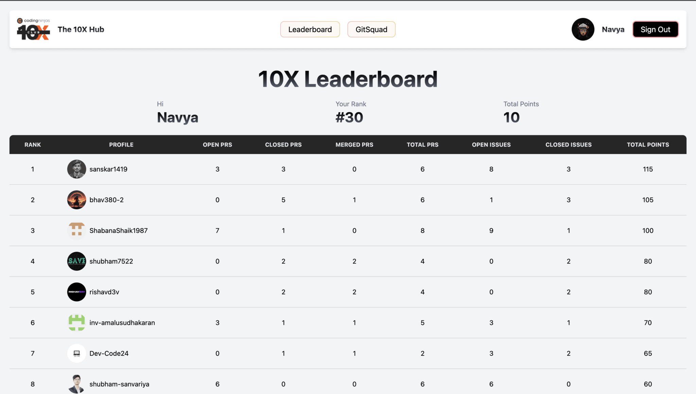Screen dimensions: 696x394
Task: Select the OPEN PRS column header
Action: (x=217, y=144)
